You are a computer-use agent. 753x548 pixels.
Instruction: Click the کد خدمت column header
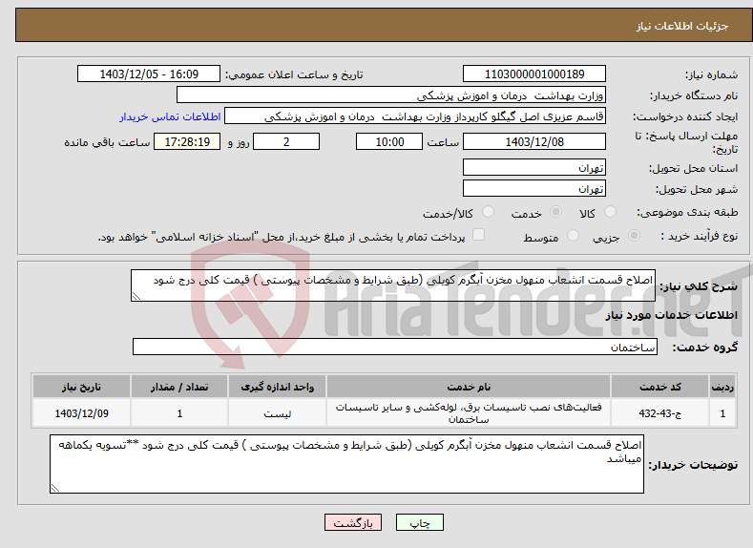click(x=660, y=387)
